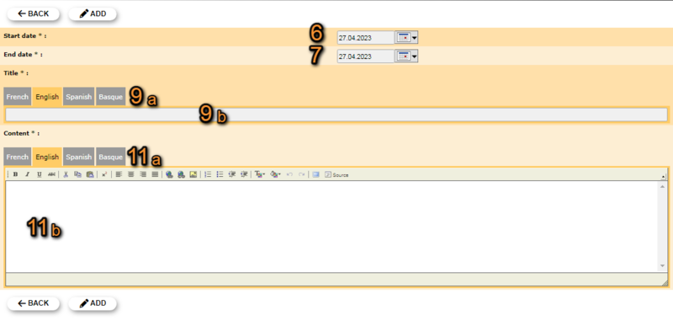Align text left
The height and width of the screenshot is (326, 673).
coord(119,174)
